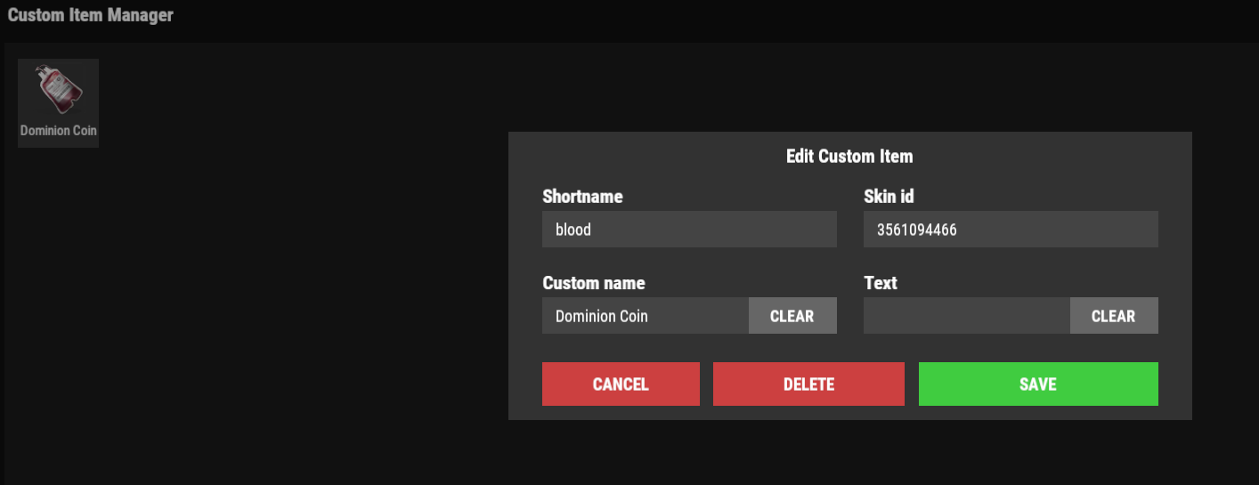Click into the Skin id input field
Image resolution: width=1259 pixels, height=485 pixels.
point(1010,230)
